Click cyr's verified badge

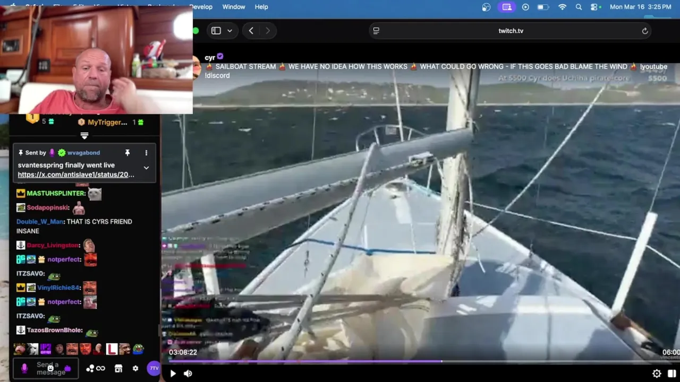(x=220, y=57)
